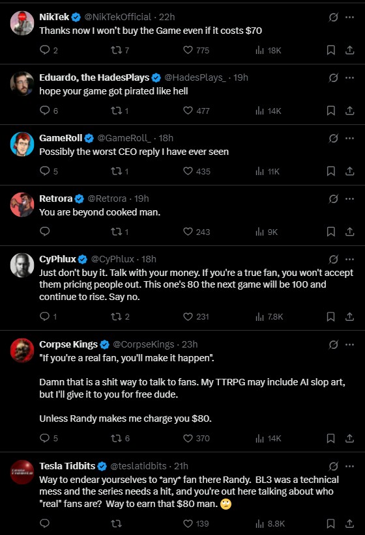Reply to Eduardo, the HadesPlays tweet
This screenshot has width=365, height=535.
click(x=49, y=111)
